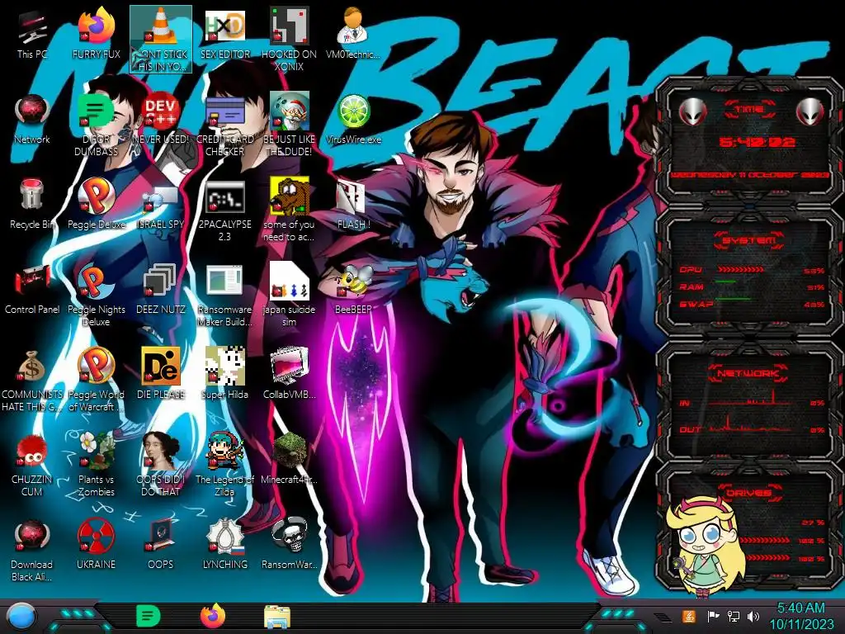Open network tray icon
845x634 pixels.
coord(734,616)
